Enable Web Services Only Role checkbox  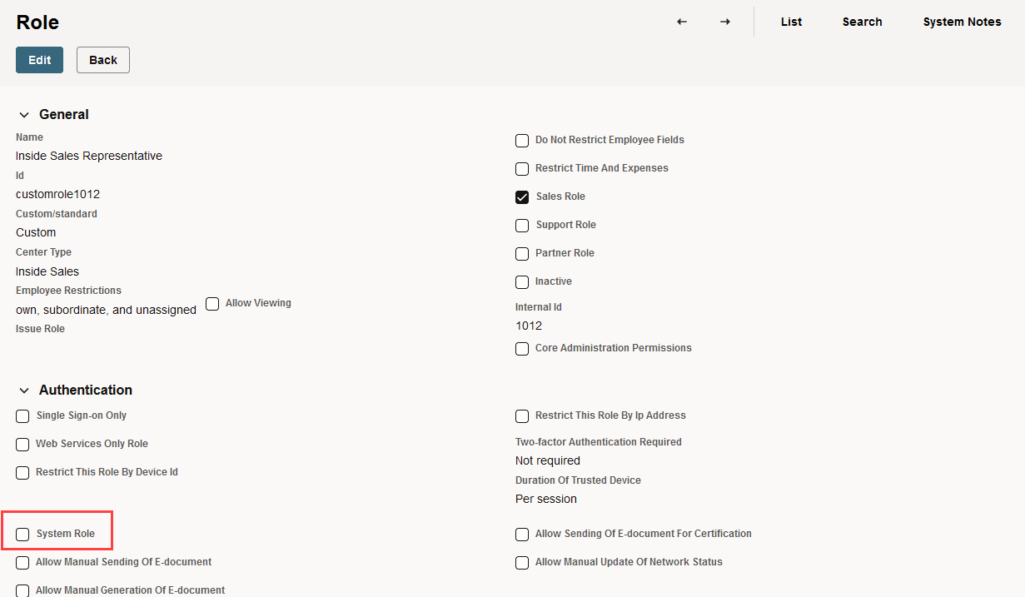(22, 445)
